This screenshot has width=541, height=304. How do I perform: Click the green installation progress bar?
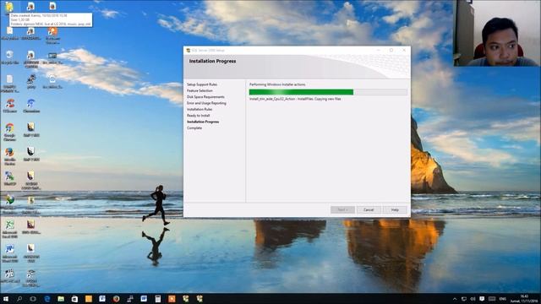pos(301,92)
